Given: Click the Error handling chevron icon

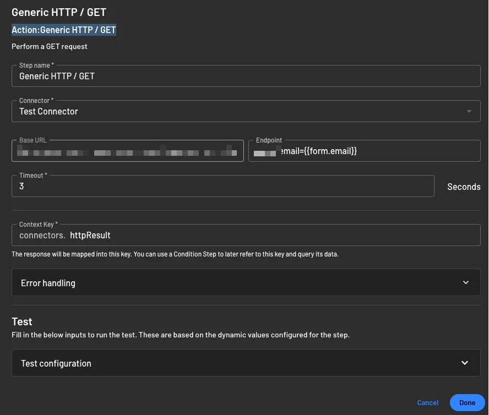Looking at the screenshot, I should click(x=465, y=282).
